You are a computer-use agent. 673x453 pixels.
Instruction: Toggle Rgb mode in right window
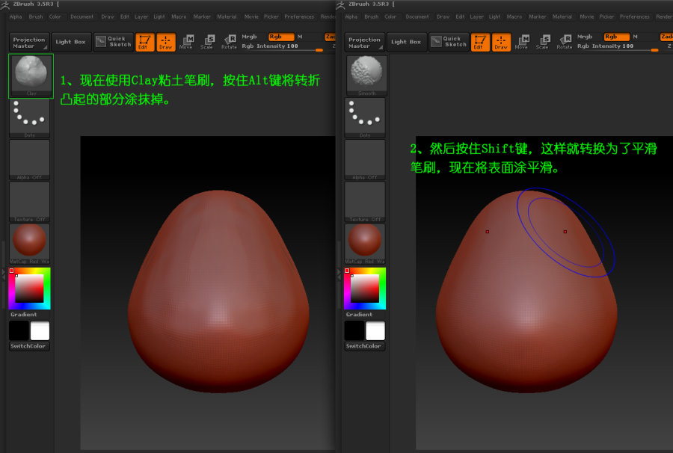coord(616,37)
